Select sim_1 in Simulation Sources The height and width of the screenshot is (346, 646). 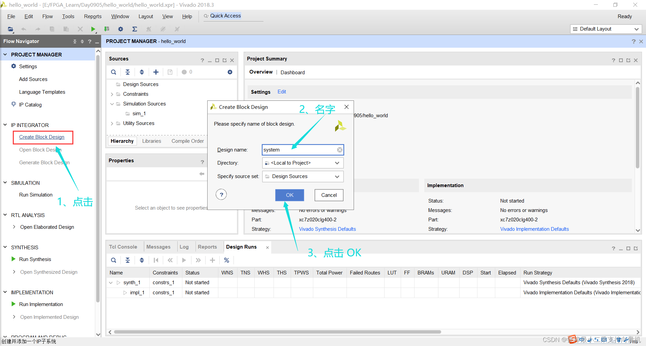[x=139, y=114]
